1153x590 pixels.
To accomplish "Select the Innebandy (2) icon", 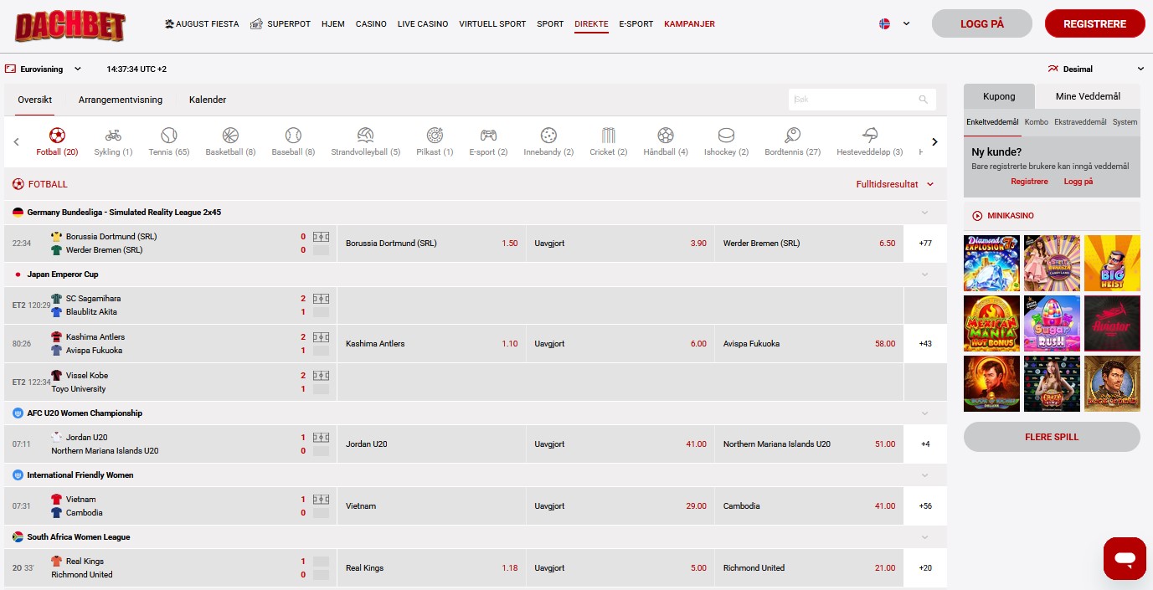I will pyautogui.click(x=548, y=136).
